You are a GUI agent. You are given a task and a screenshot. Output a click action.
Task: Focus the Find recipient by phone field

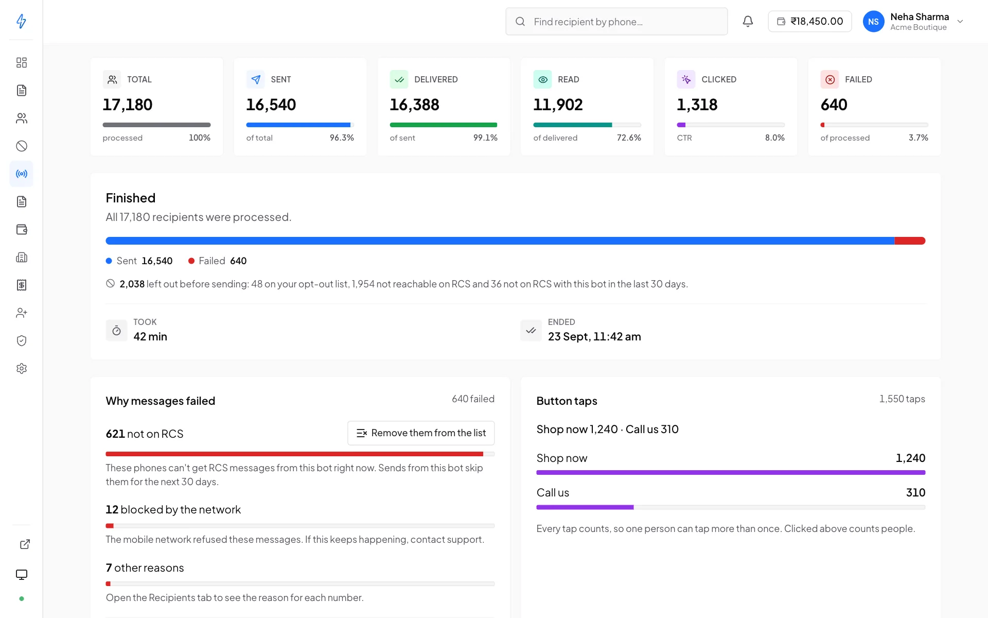[616, 22]
